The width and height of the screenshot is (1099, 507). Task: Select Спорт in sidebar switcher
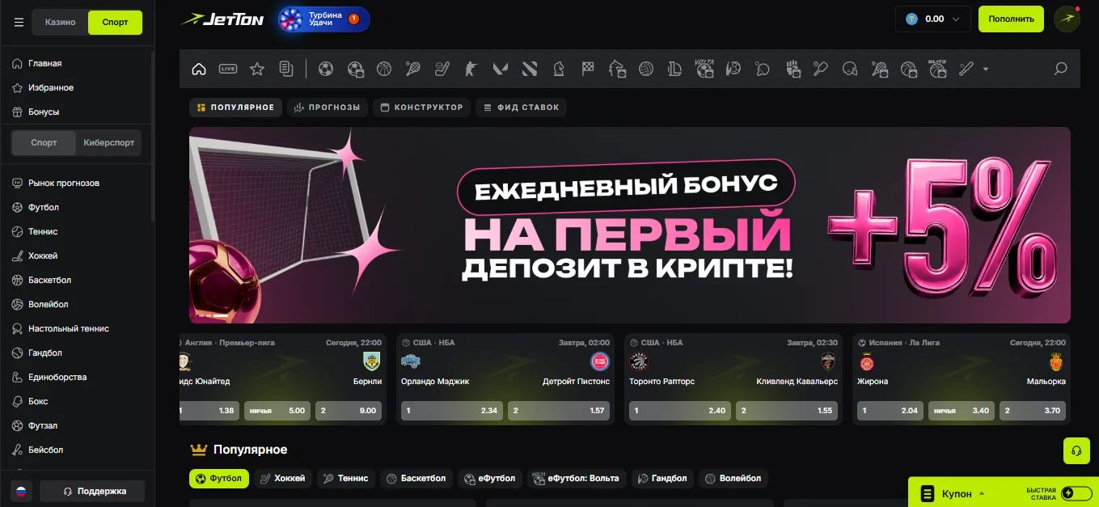tap(44, 142)
